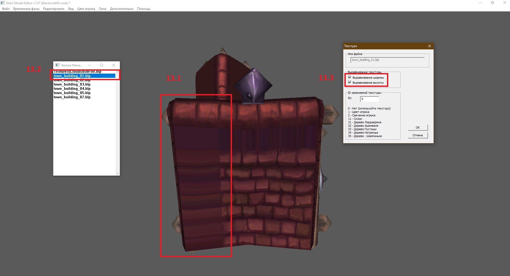Open the Цвет игрока menu

(86, 9)
